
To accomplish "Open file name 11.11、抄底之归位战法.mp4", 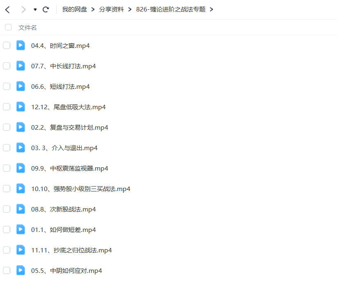I will point(71,250).
